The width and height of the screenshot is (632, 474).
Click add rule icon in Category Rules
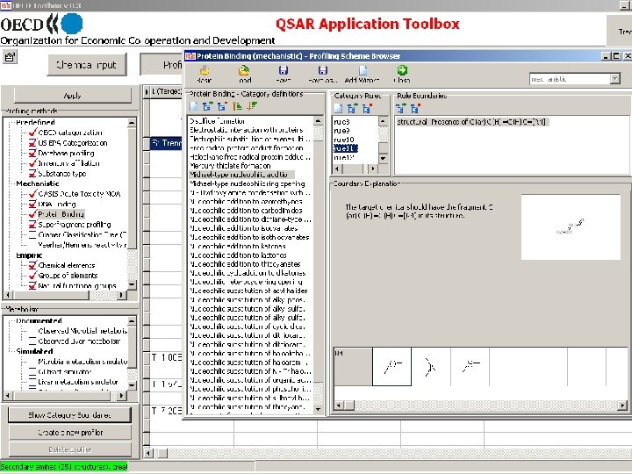pyautogui.click(x=353, y=108)
